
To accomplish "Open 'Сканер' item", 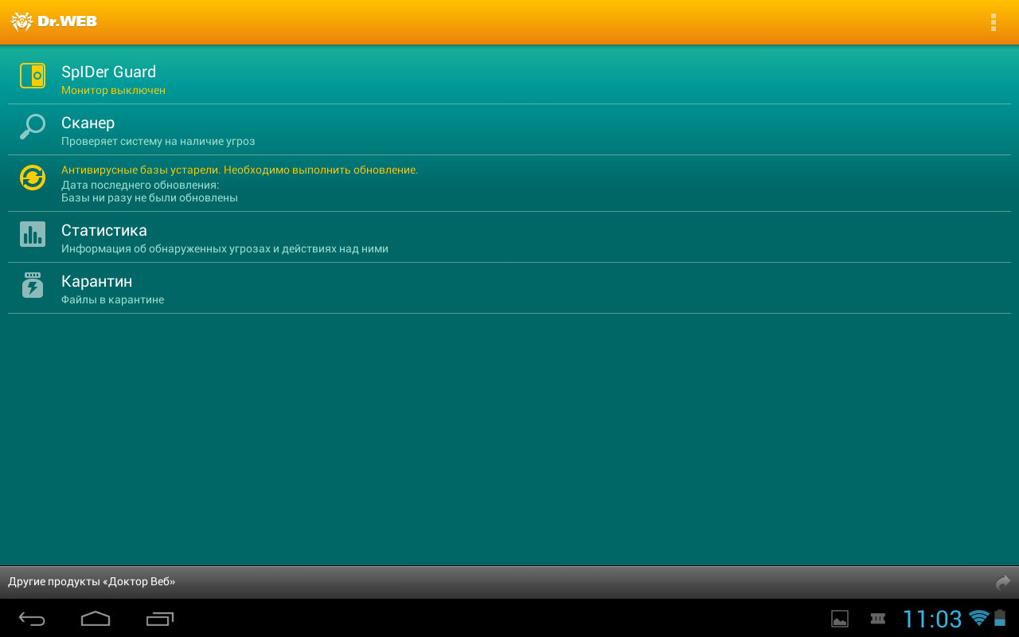I will [509, 130].
